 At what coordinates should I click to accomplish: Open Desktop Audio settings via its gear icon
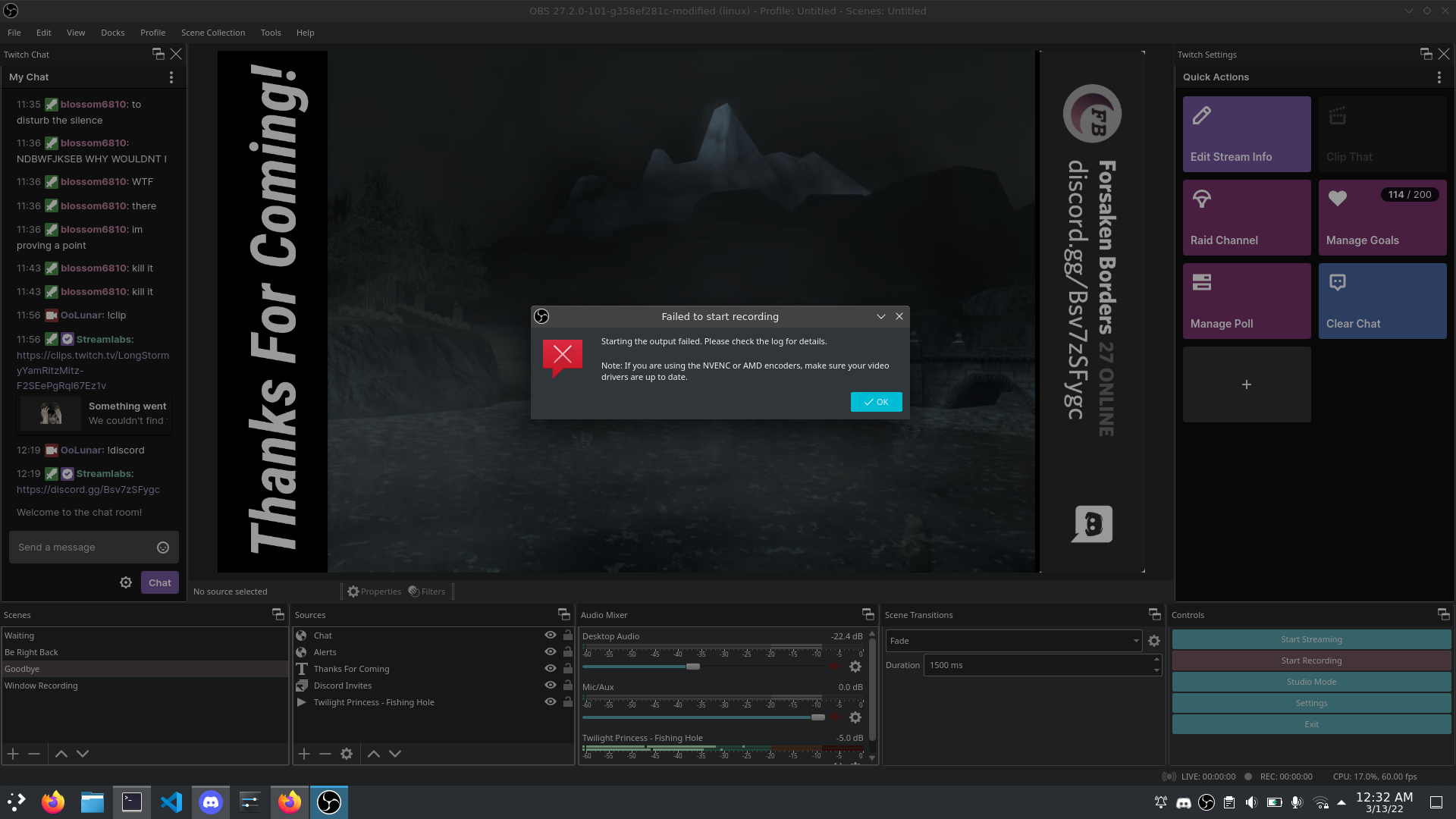click(x=855, y=666)
